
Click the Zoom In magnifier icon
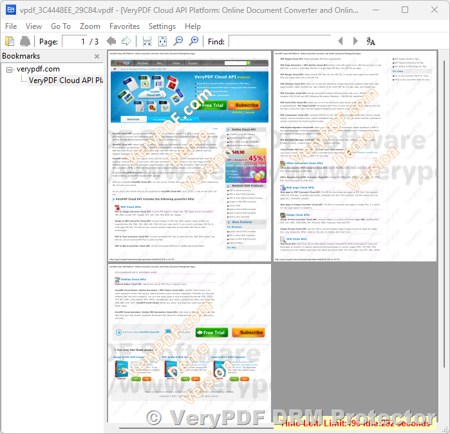[194, 41]
